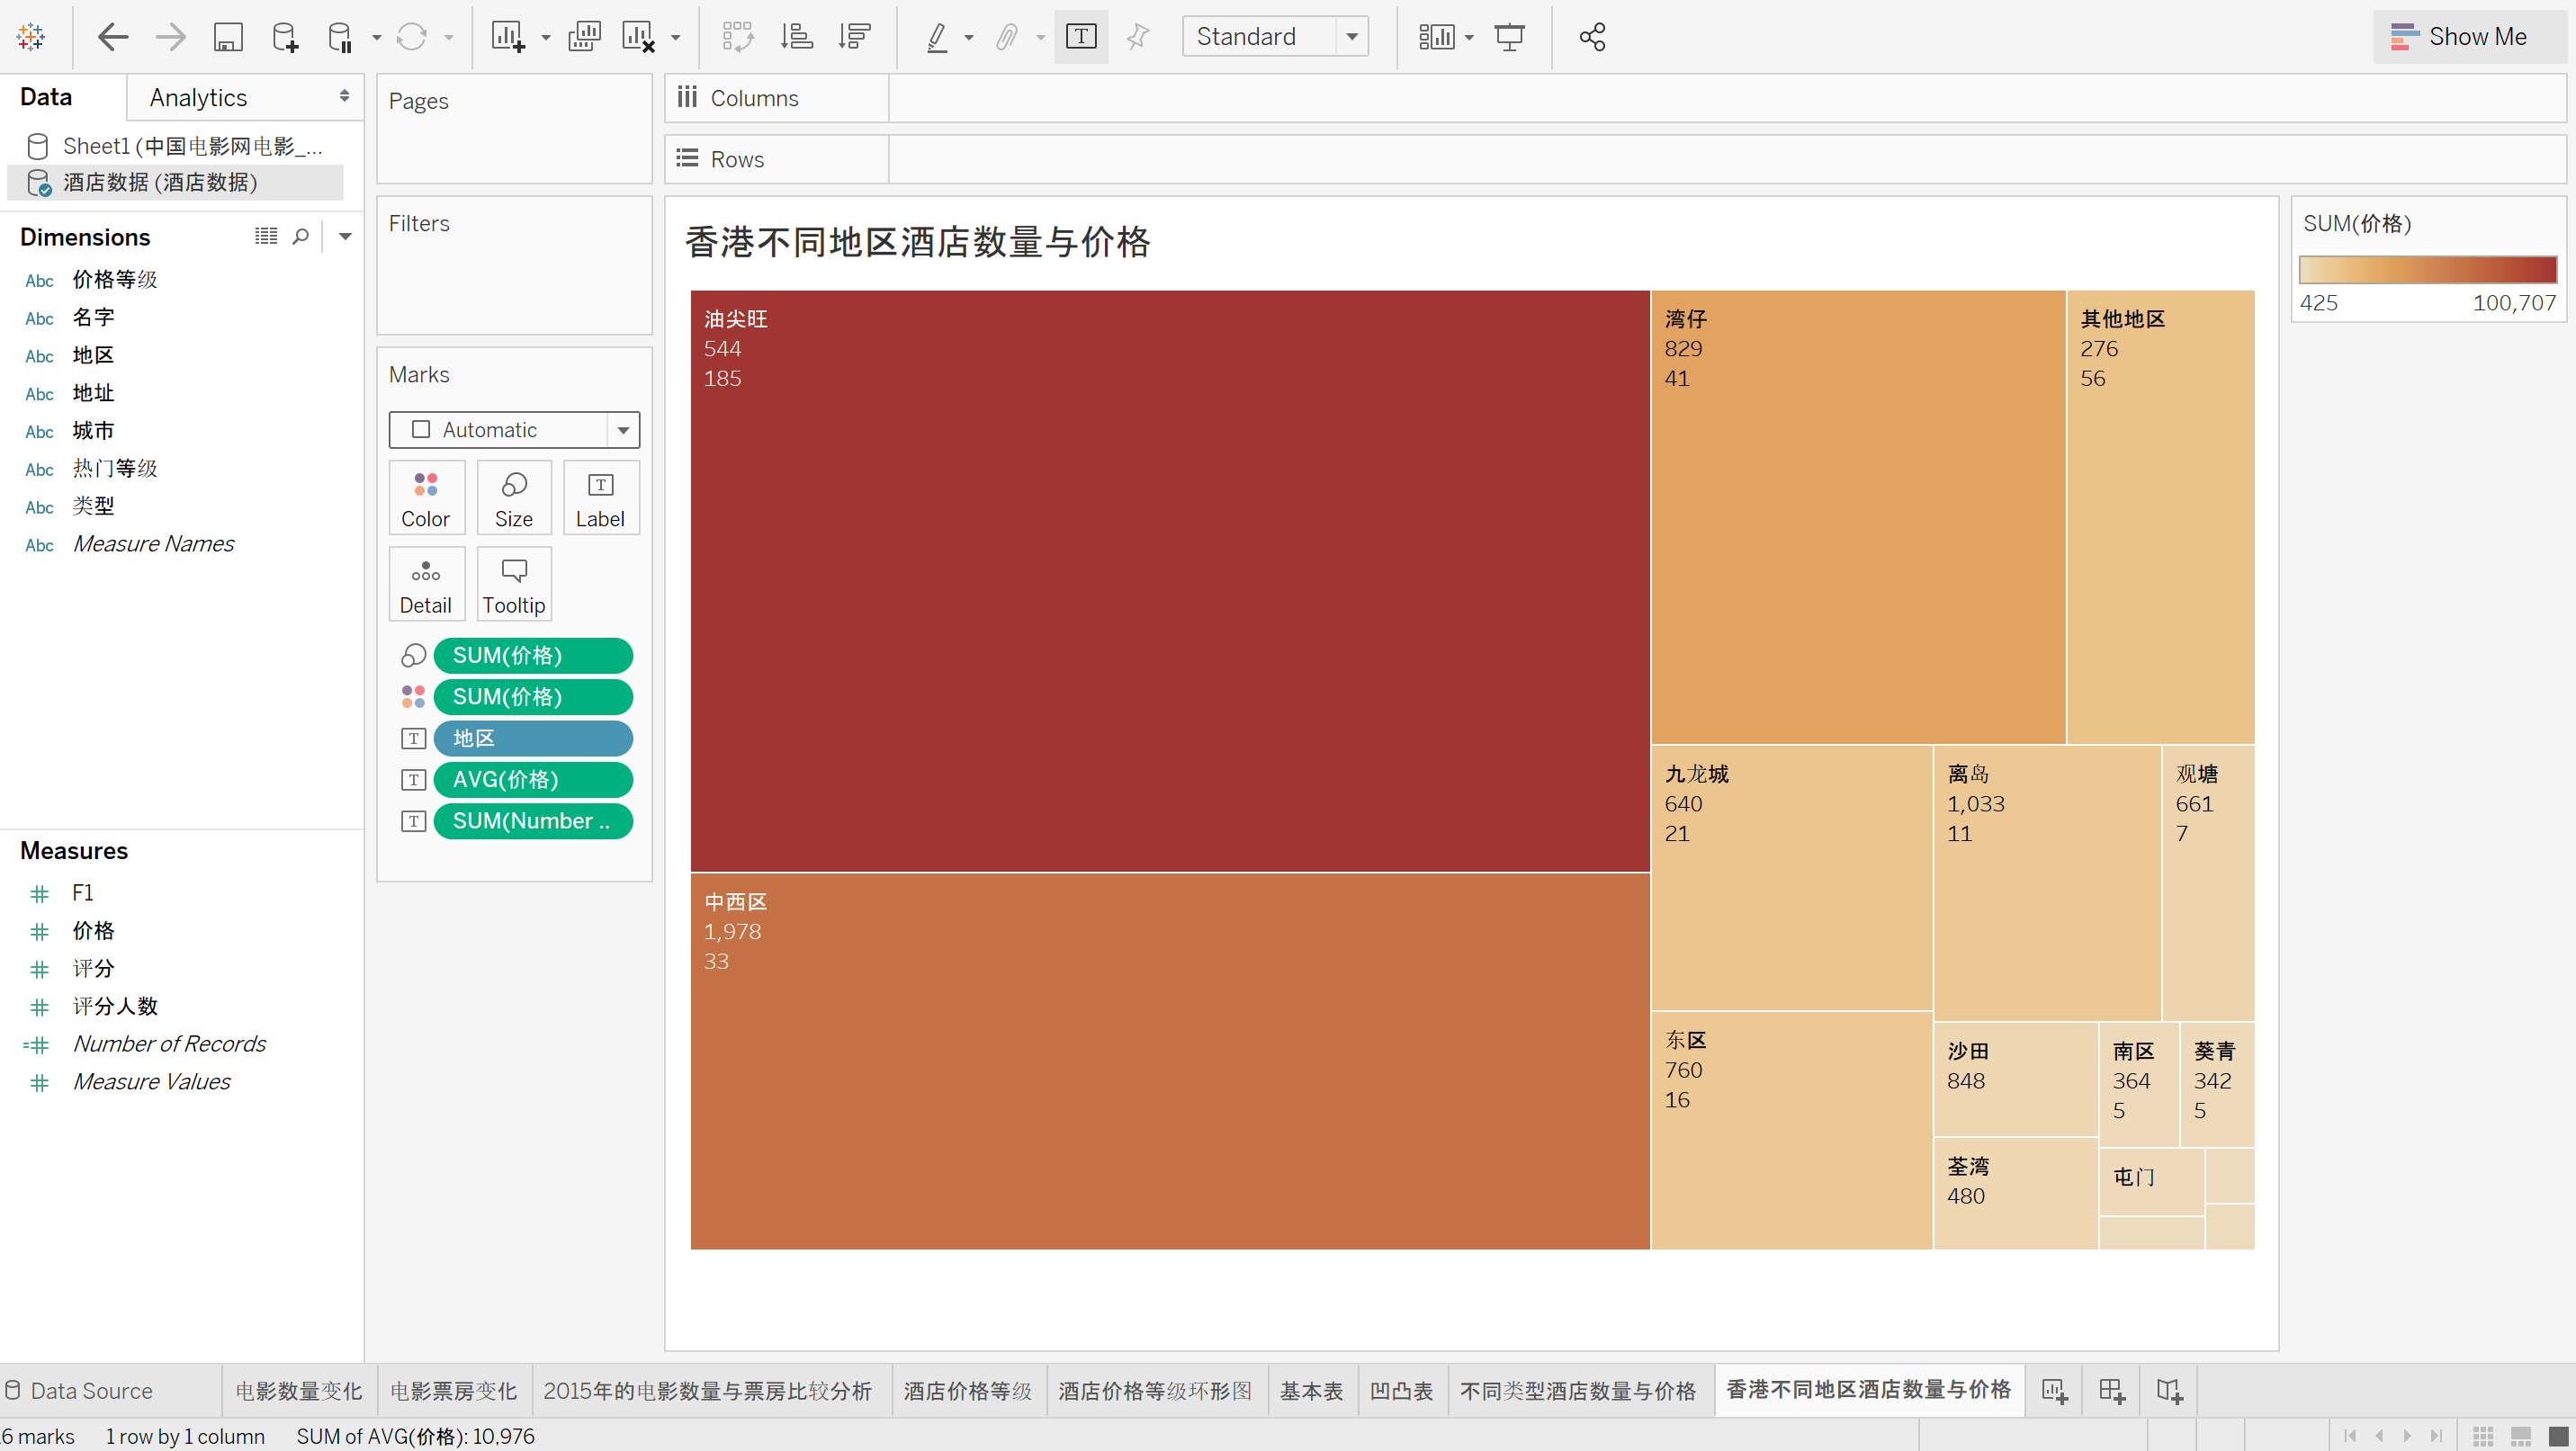2576x1451 pixels.
Task: Select the 油尖旺 treemap rectangle
Action: pos(1168,580)
